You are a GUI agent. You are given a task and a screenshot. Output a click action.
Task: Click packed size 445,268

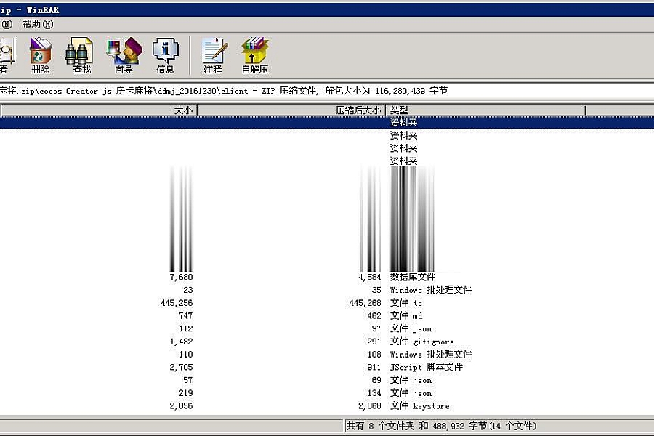(x=366, y=303)
